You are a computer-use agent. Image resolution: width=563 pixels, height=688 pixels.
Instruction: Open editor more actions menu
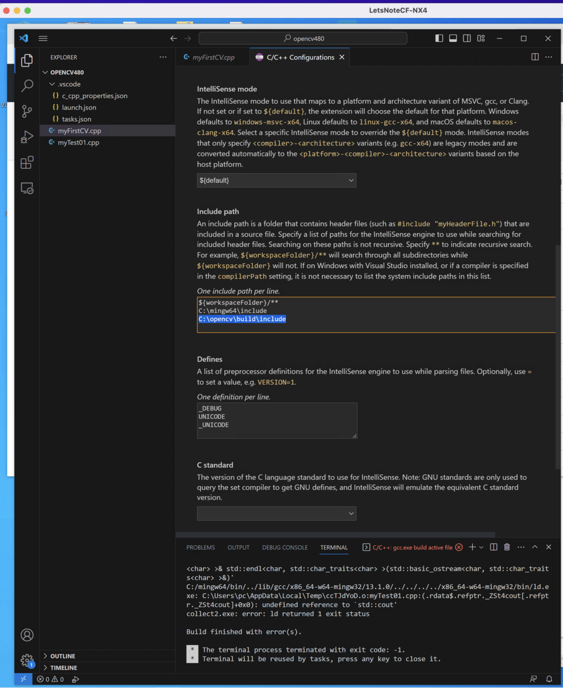tap(549, 57)
